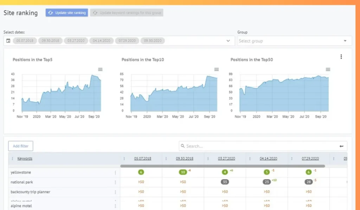Image resolution: width=360 pixels, height=210 pixels.
Task: Open the yellowstone row options dots
Action: (115, 173)
